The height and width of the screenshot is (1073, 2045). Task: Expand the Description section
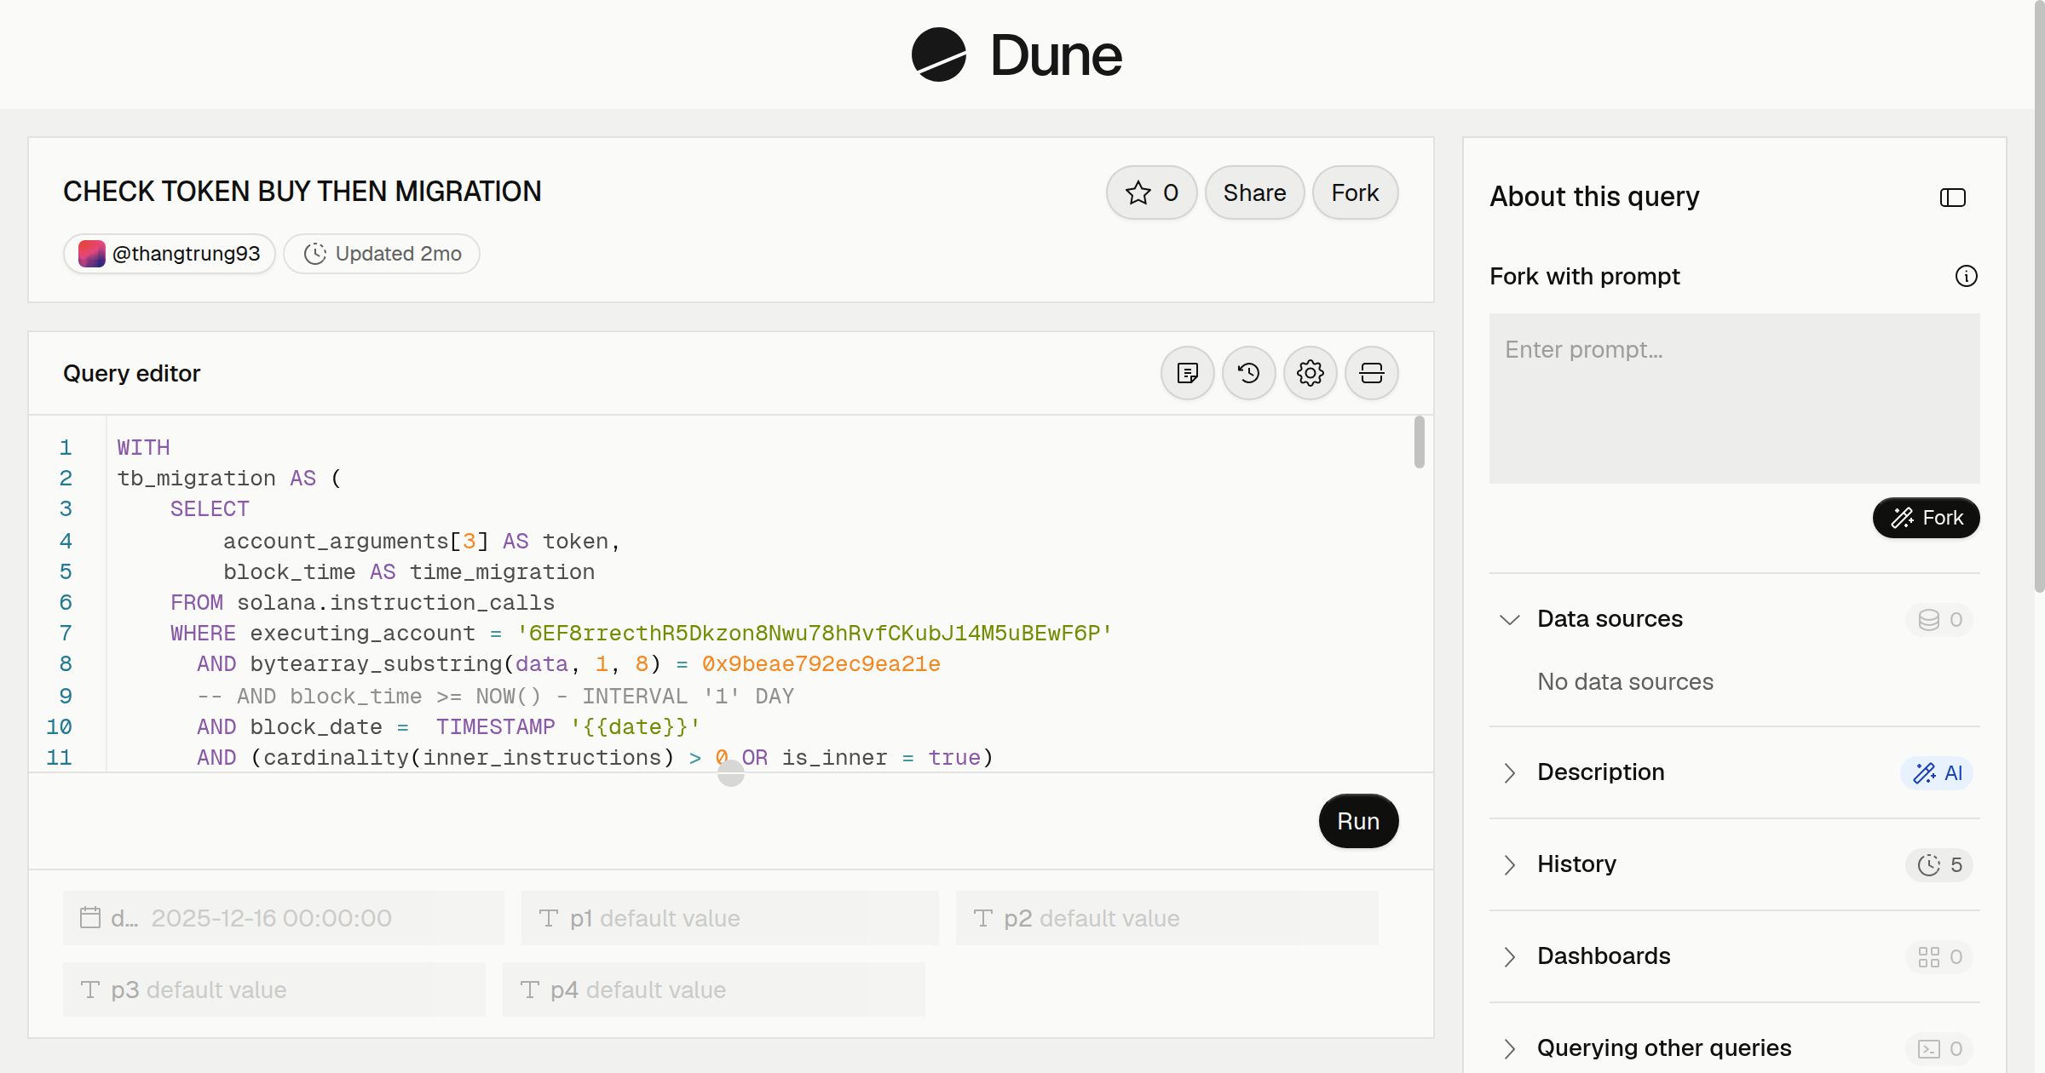coord(1509,772)
